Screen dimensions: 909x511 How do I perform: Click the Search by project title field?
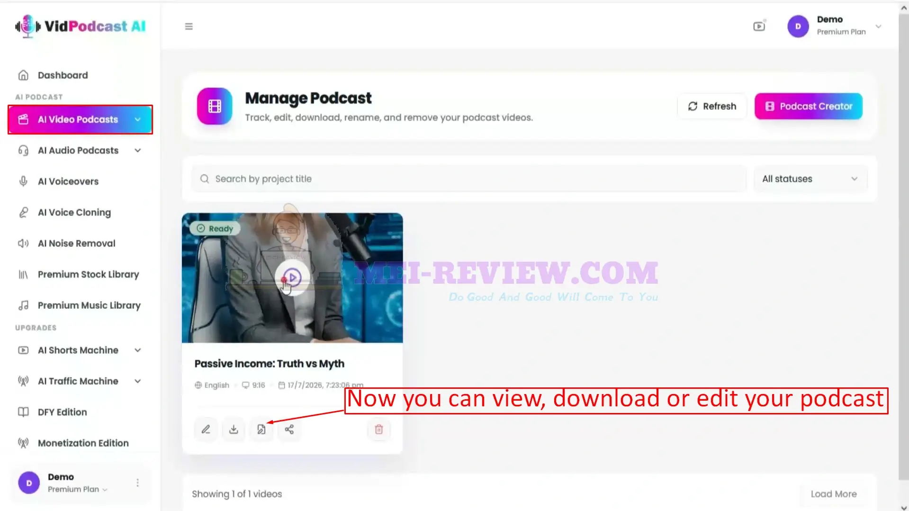(469, 179)
